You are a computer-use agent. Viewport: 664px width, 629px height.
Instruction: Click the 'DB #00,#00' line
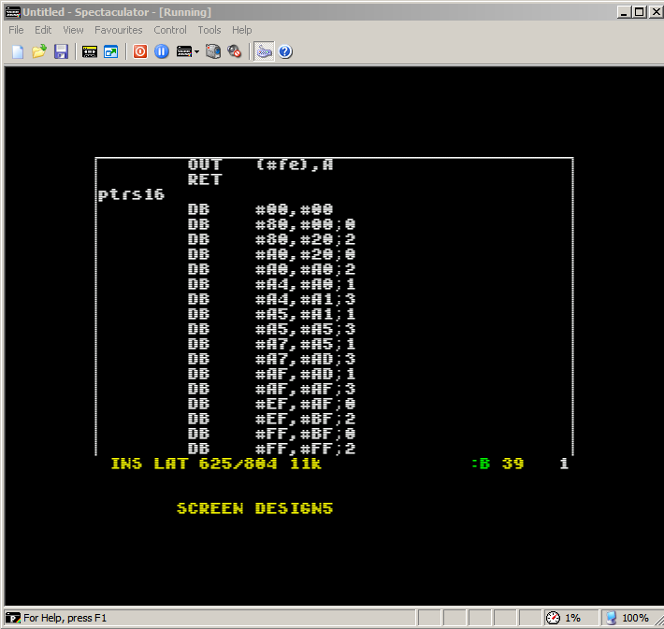pos(260,209)
